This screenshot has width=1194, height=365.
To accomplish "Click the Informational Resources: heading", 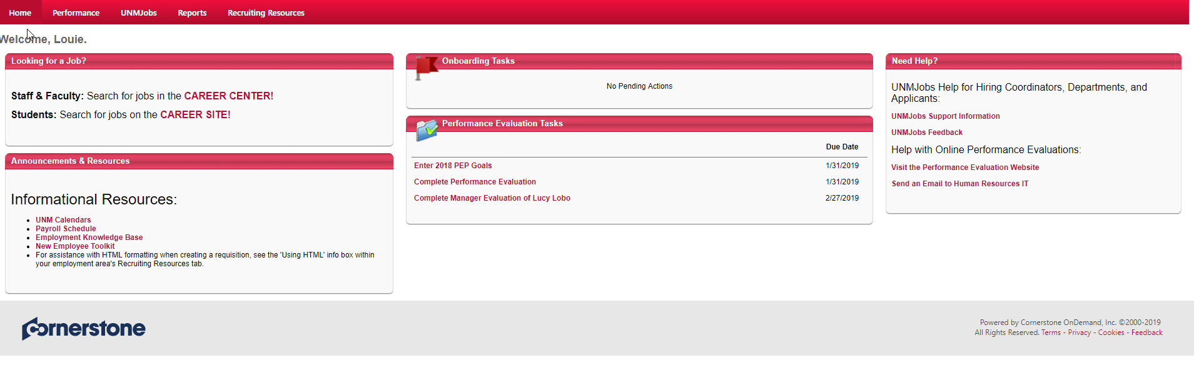I will coord(94,199).
